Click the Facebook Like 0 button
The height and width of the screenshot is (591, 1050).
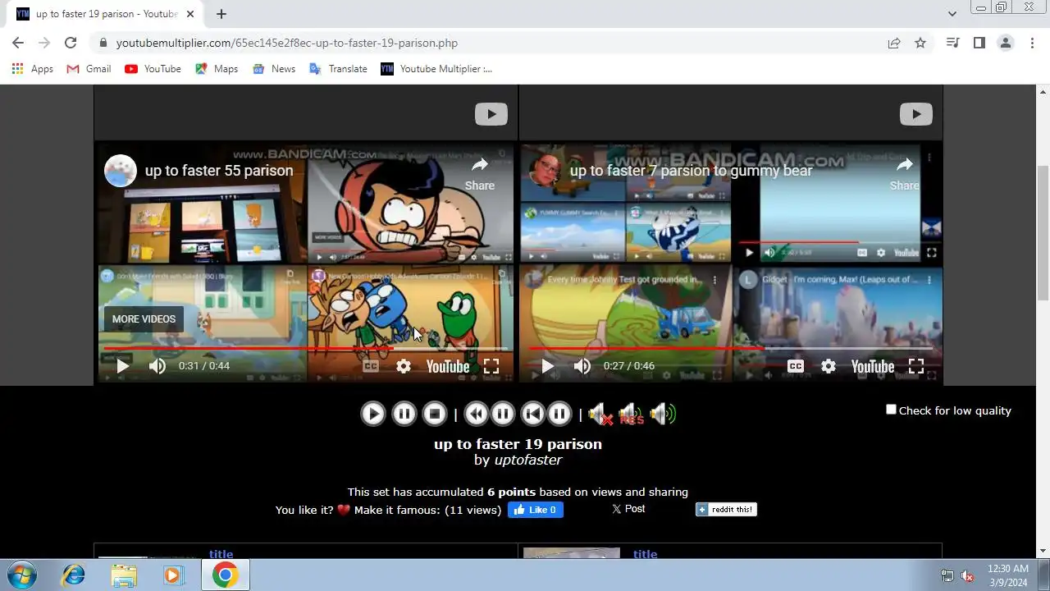click(x=536, y=510)
